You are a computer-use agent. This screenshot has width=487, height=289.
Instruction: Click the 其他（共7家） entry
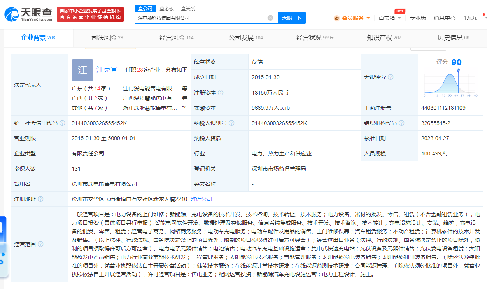pos(90,108)
